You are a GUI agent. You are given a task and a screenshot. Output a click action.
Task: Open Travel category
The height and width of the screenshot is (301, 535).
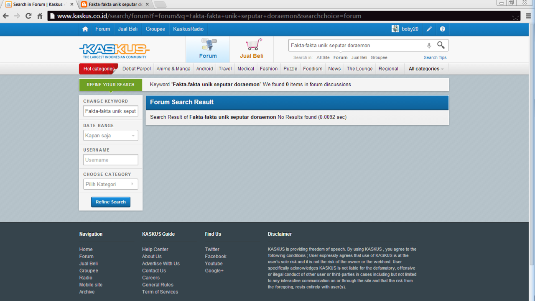point(225,69)
